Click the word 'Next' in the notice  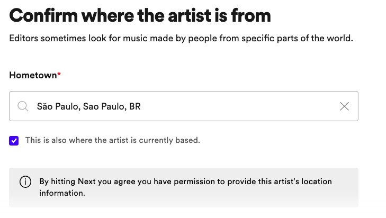pyautogui.click(x=87, y=181)
